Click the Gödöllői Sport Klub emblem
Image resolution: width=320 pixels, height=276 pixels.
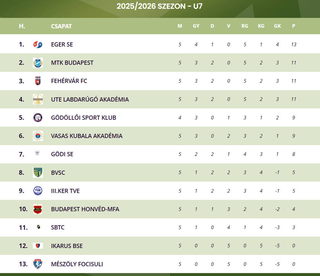coord(38,118)
